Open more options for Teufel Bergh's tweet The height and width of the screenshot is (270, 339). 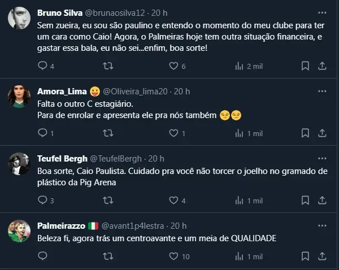pos(322,158)
